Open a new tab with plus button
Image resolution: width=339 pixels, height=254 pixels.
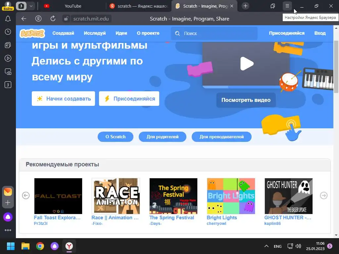(245, 6)
